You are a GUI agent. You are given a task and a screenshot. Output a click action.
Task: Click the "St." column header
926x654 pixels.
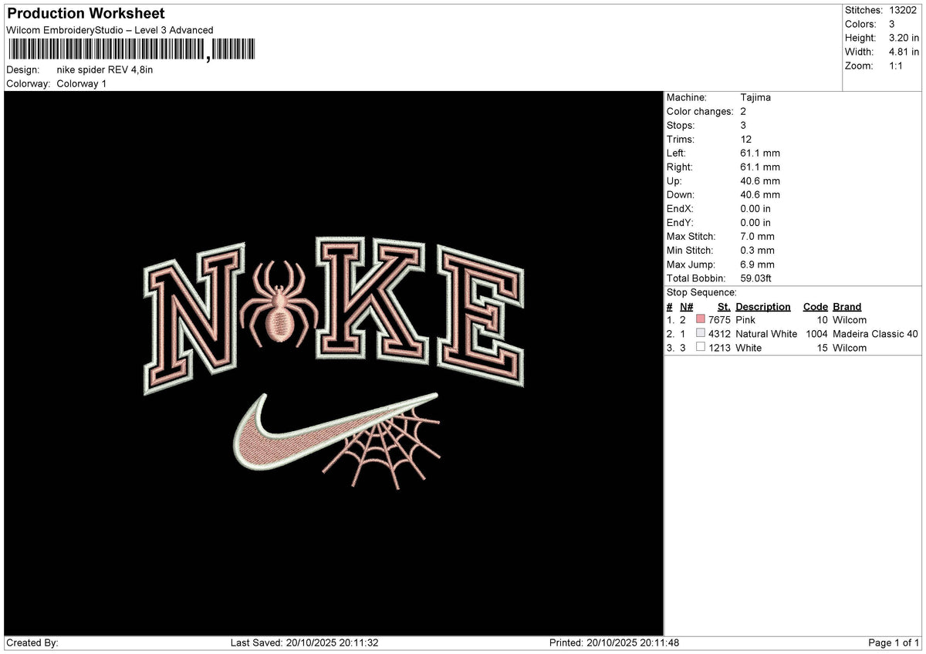coord(724,307)
